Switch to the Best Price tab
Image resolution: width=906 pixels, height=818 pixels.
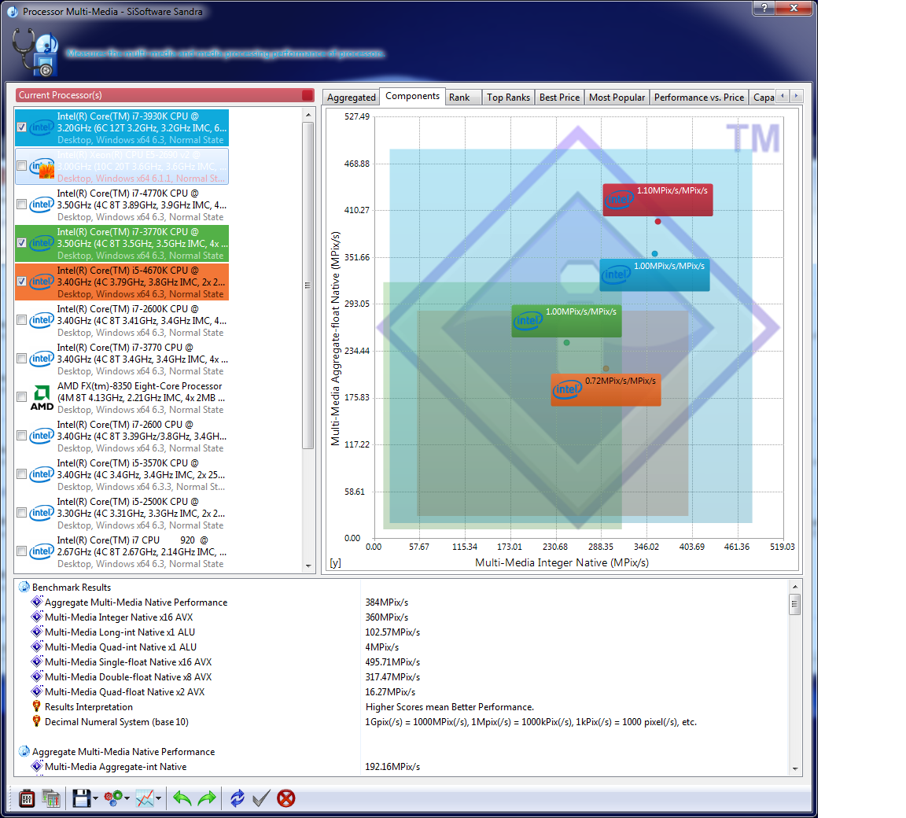(x=559, y=97)
